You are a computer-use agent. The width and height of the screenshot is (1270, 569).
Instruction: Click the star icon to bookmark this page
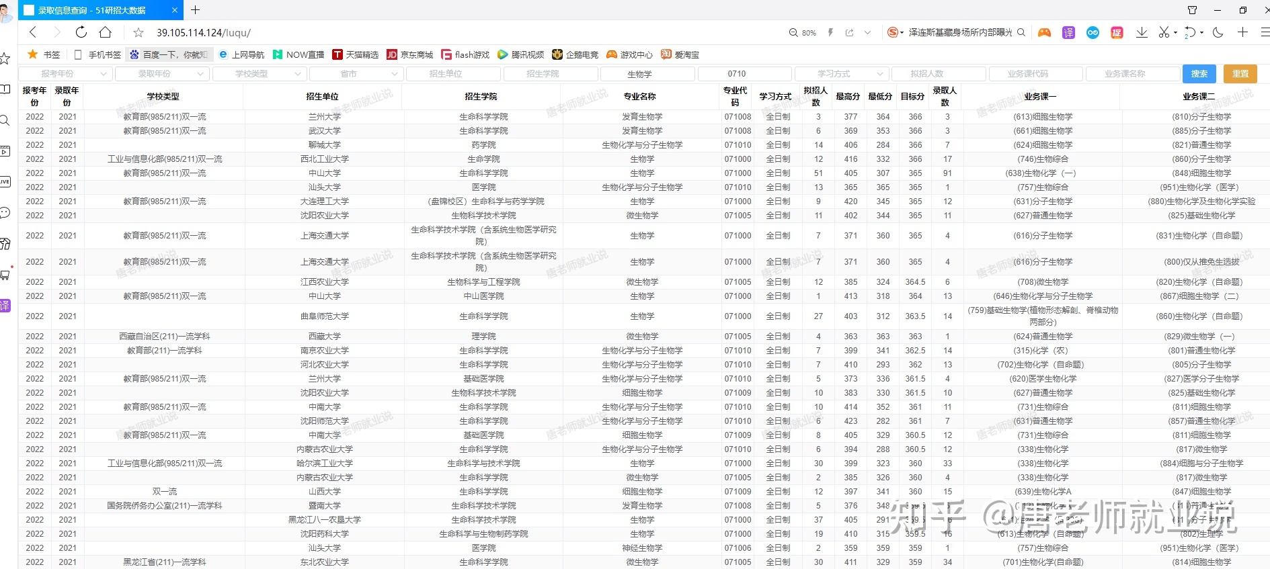click(138, 33)
